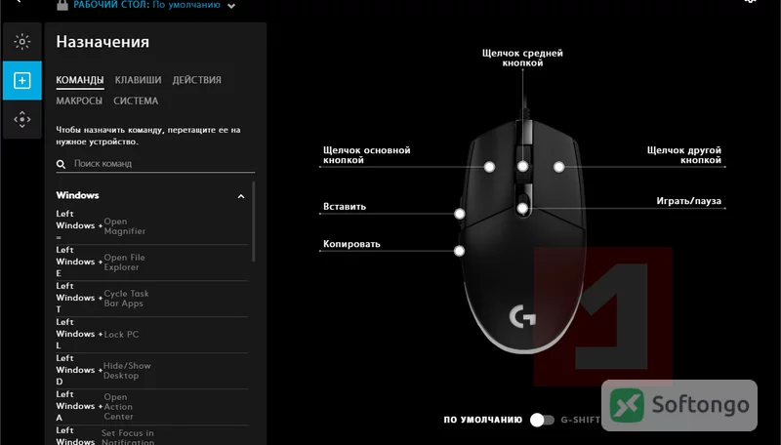Select the Вставить assignment label
Screen dimensions: 781x445
point(345,207)
